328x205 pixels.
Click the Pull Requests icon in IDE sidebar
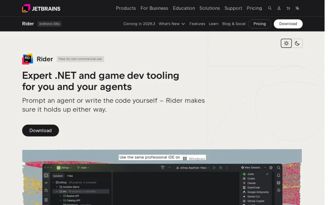pyautogui.click(x=46, y=190)
